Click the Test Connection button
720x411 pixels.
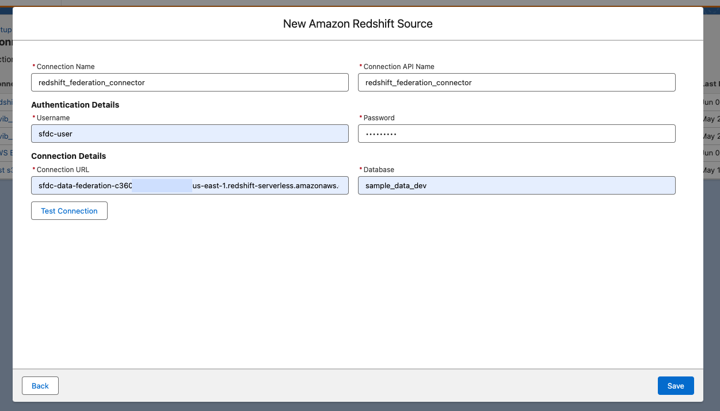point(69,211)
